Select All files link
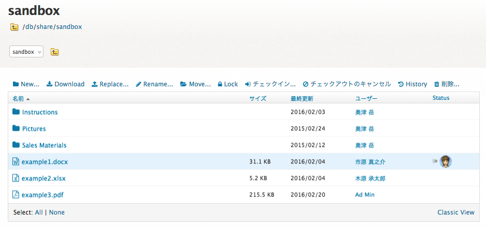The width and height of the screenshot is (486, 227). (39, 213)
